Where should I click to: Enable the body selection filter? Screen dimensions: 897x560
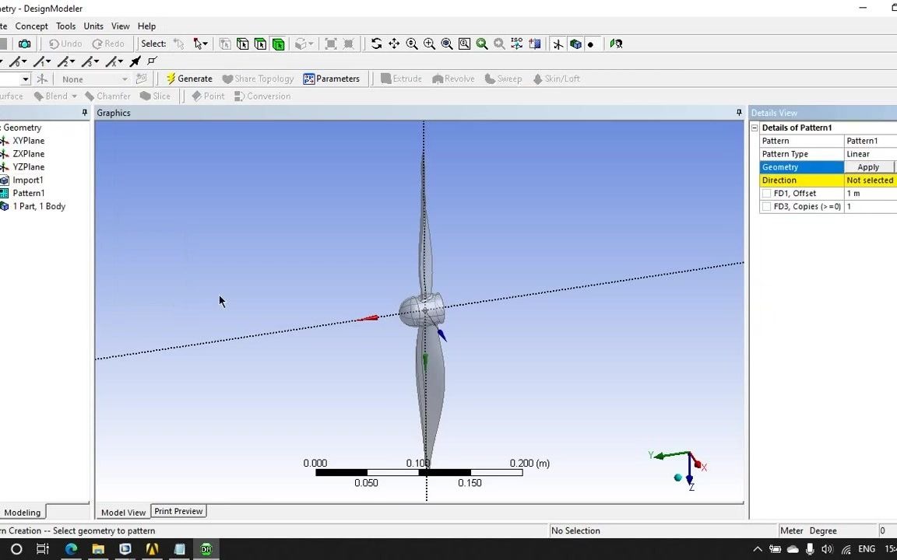coord(278,44)
